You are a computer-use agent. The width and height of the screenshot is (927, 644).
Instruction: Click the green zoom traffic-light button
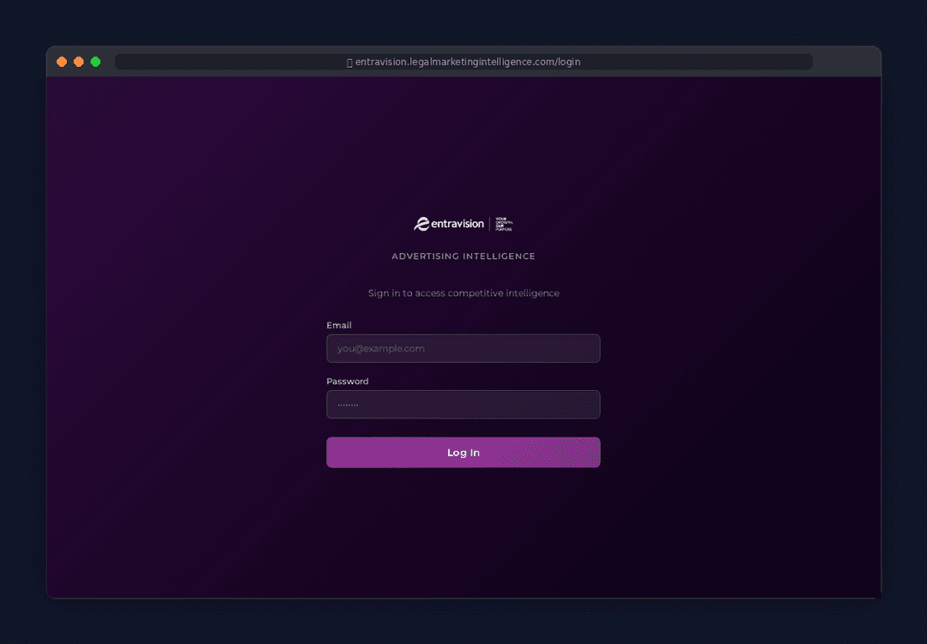click(x=95, y=62)
